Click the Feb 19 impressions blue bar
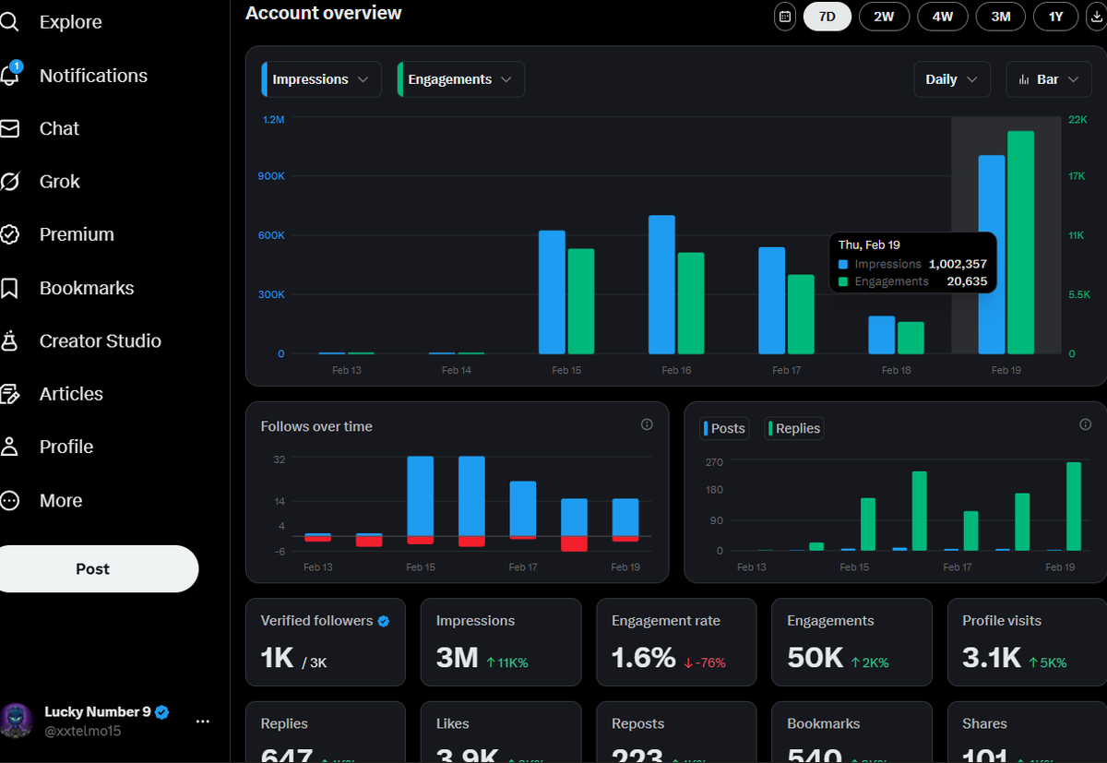Image resolution: width=1107 pixels, height=763 pixels. (x=992, y=255)
